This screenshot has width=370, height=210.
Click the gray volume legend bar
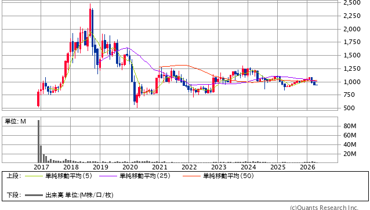[x=34, y=195]
